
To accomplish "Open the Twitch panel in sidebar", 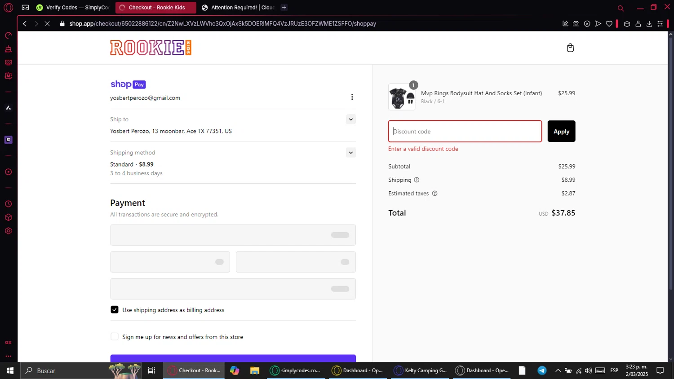I will (8, 140).
